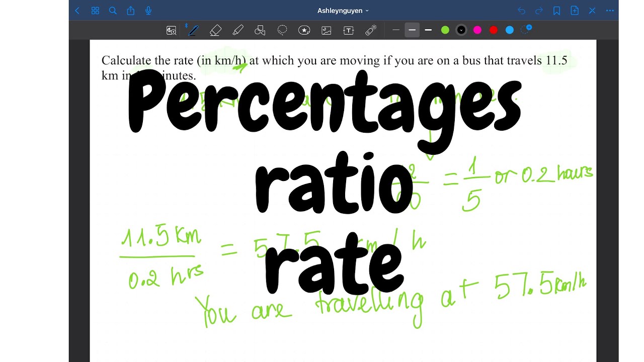The height and width of the screenshot is (362, 644).
Task: Choose the medium stroke width
Action: point(412,30)
